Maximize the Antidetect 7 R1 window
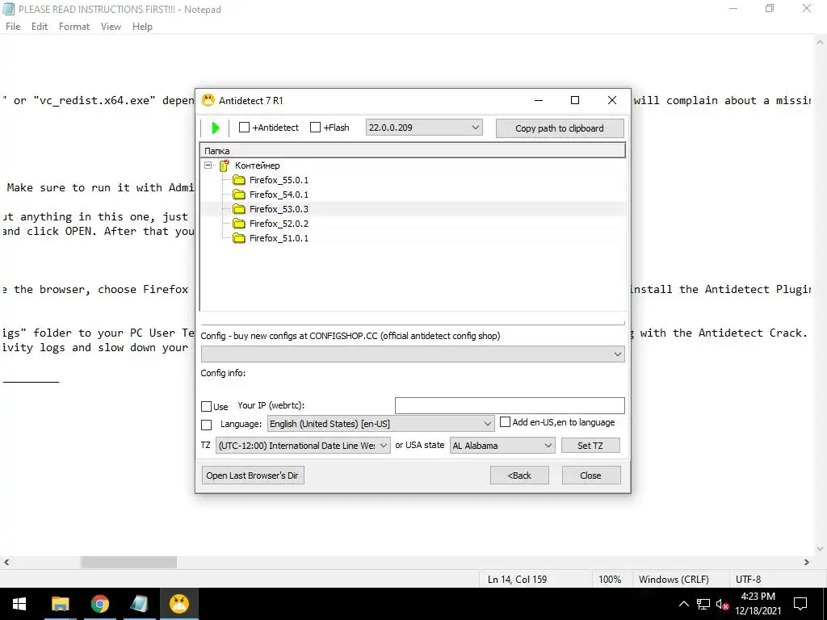 pos(575,100)
